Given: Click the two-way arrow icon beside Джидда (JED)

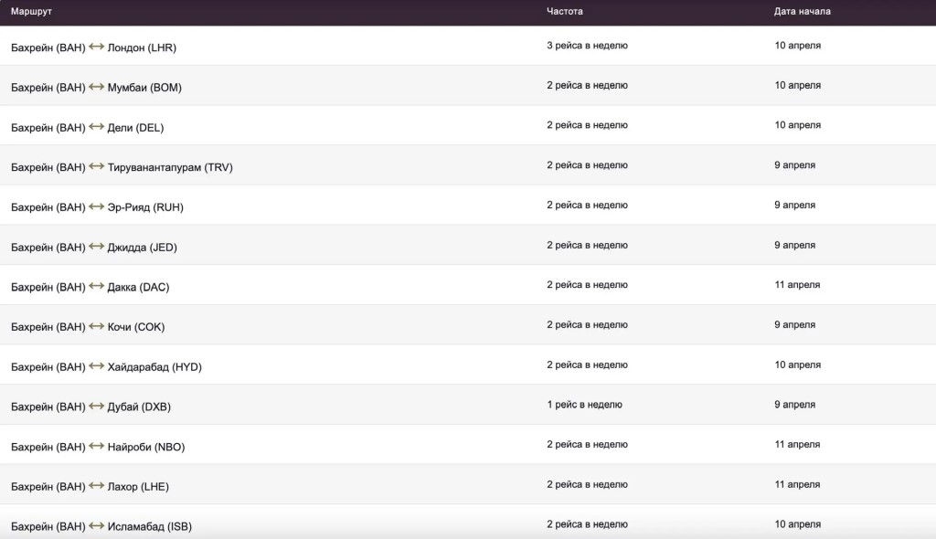Looking at the screenshot, I should tap(96, 247).
